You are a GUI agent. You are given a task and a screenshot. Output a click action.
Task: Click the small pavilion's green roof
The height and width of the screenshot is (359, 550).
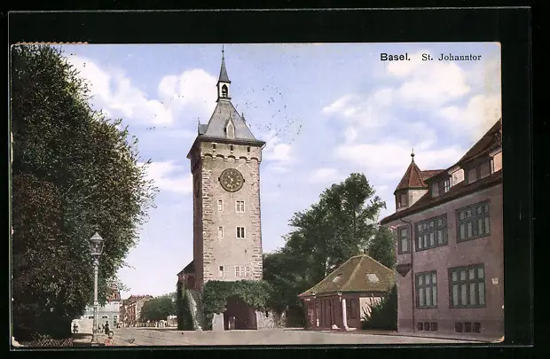click(353, 275)
